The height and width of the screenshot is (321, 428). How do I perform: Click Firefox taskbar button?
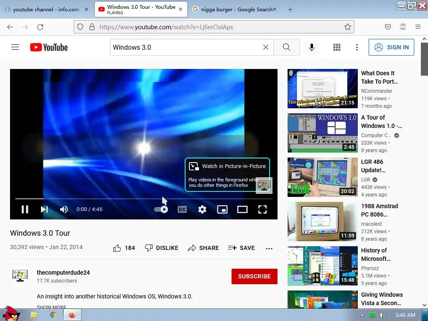click(72, 315)
